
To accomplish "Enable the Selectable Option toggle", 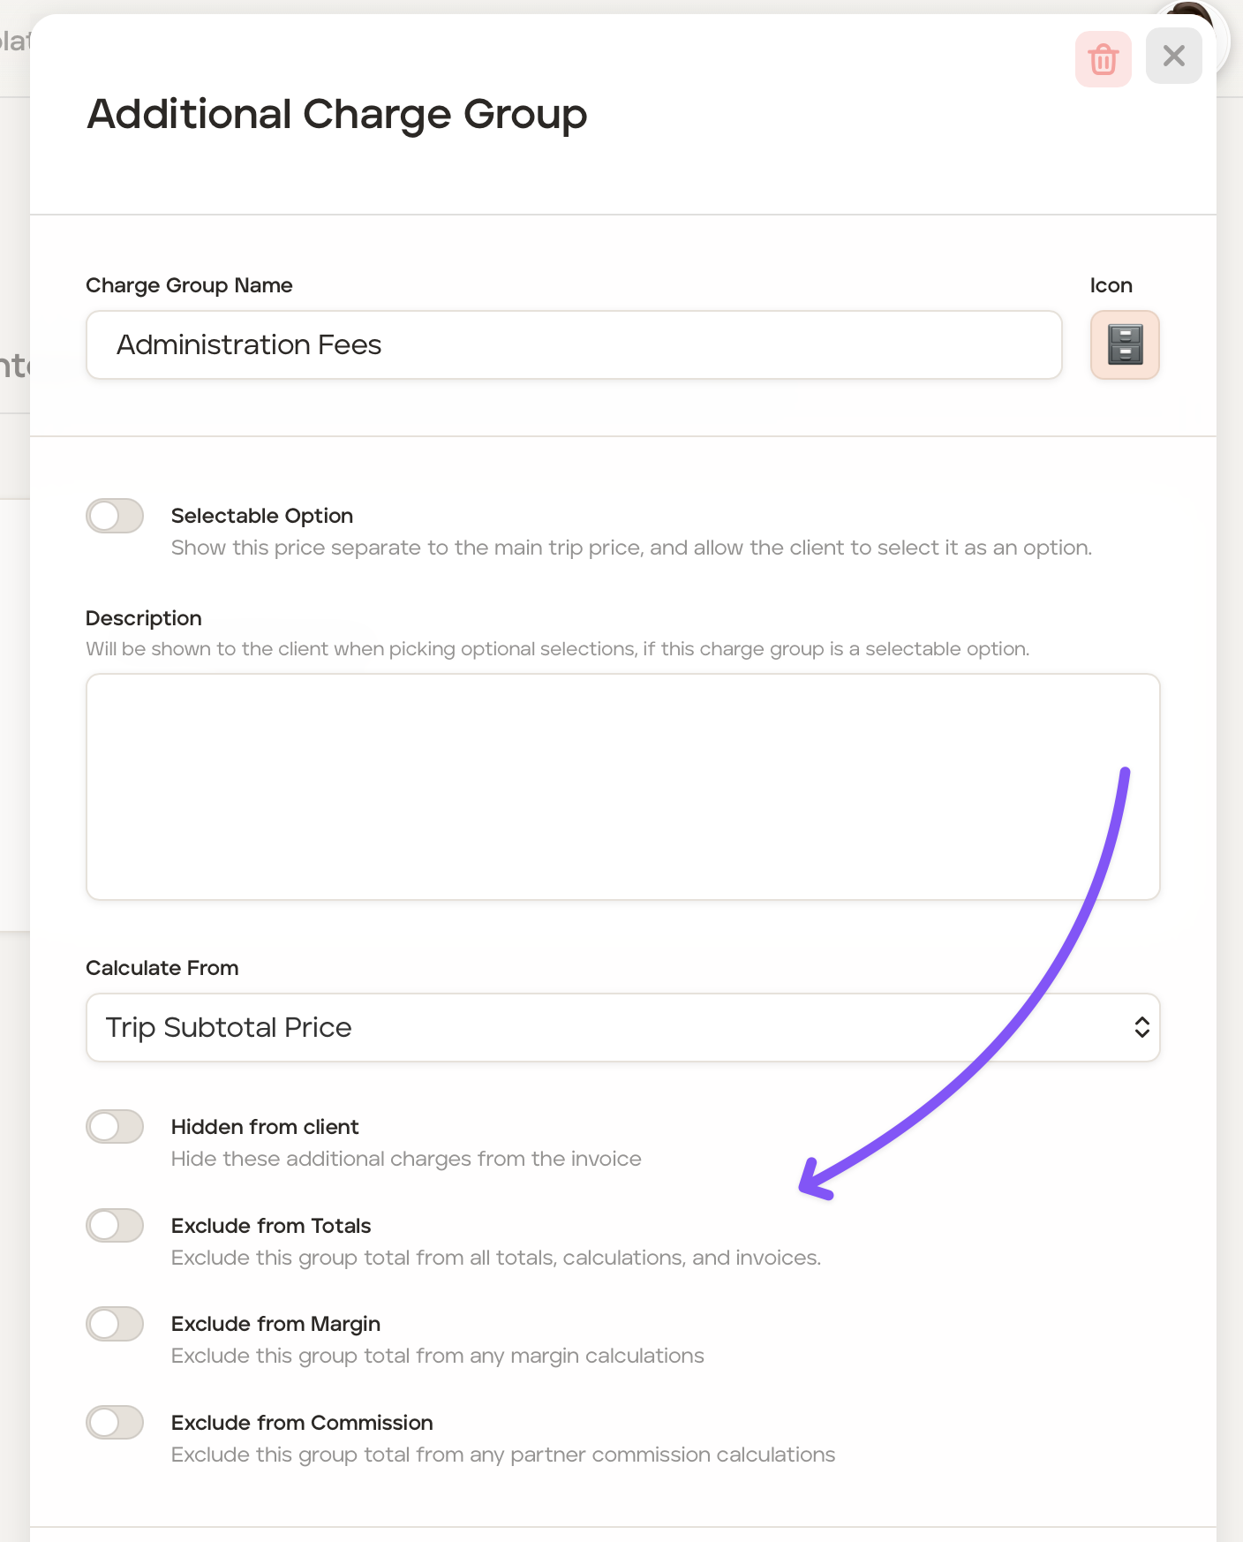I will click(115, 516).
